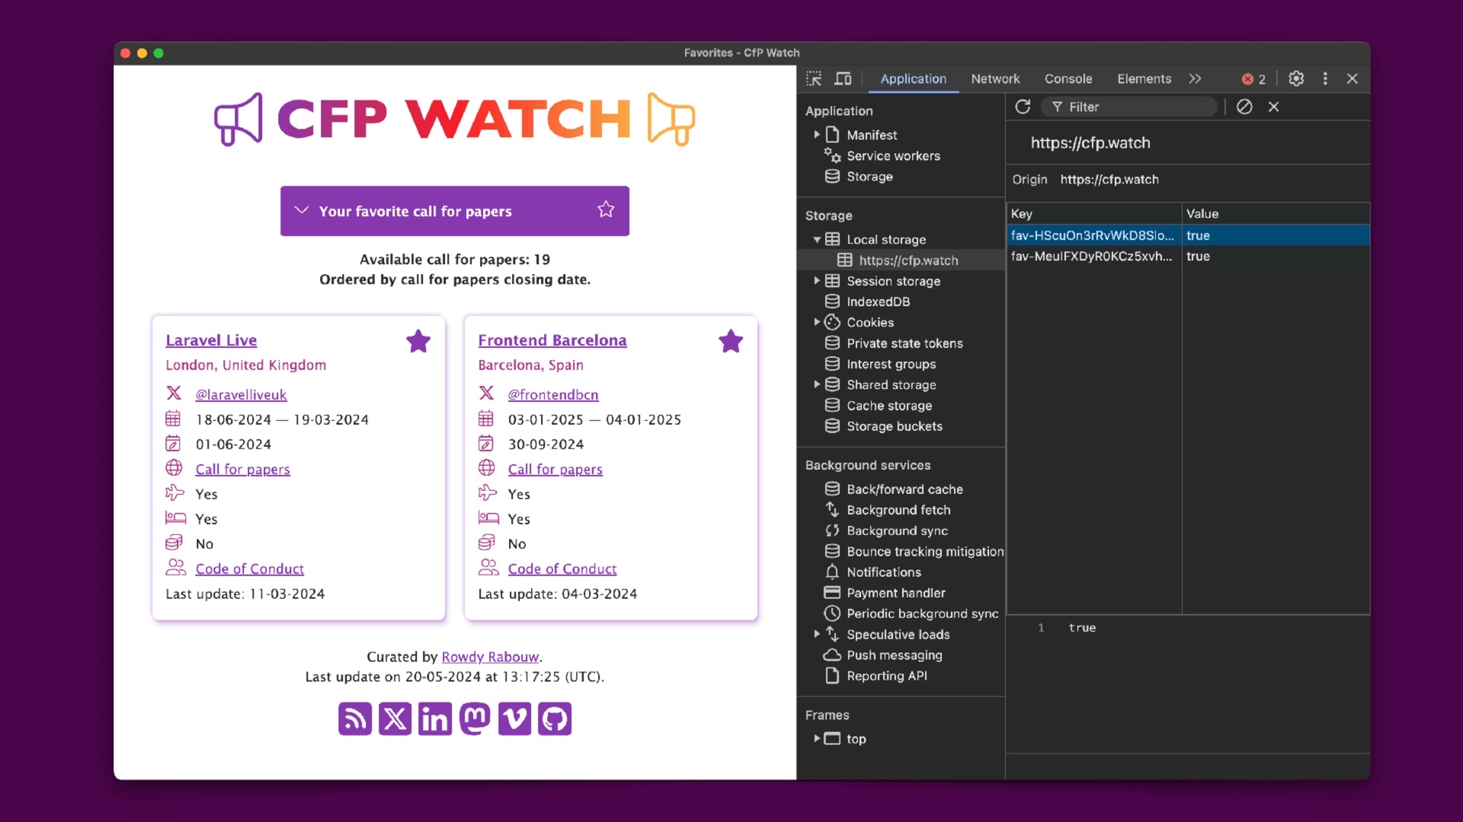This screenshot has height=822, width=1463.
Task: Open Laravel Live's Call for papers link
Action: [x=242, y=470]
